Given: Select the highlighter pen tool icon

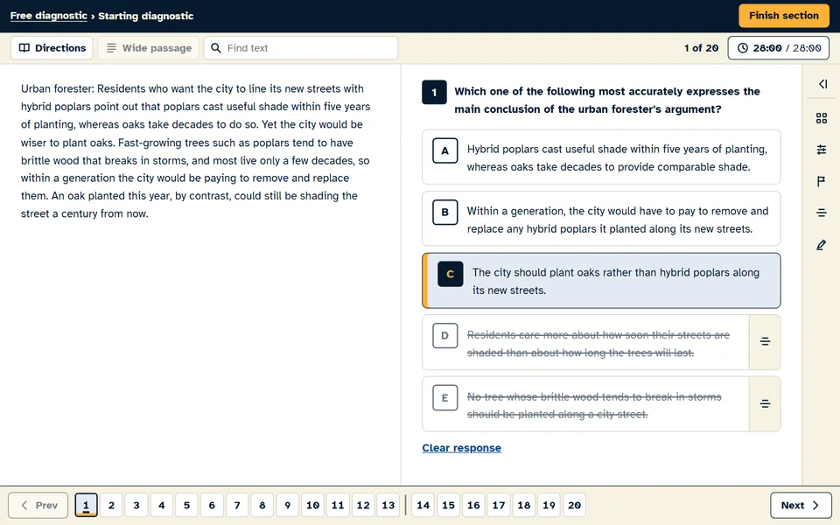Looking at the screenshot, I should click(822, 245).
